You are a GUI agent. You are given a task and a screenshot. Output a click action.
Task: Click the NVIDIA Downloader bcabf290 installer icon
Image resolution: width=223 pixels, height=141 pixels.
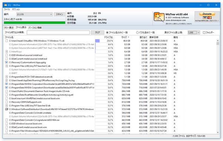[x=6, y=84]
